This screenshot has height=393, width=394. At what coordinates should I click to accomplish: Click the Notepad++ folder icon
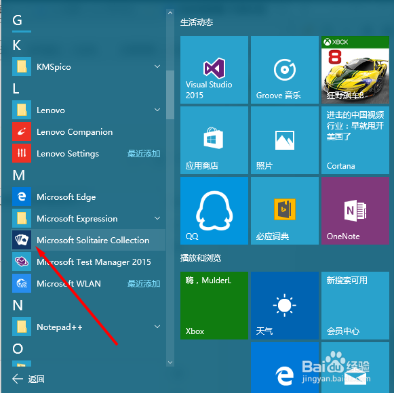(22, 327)
